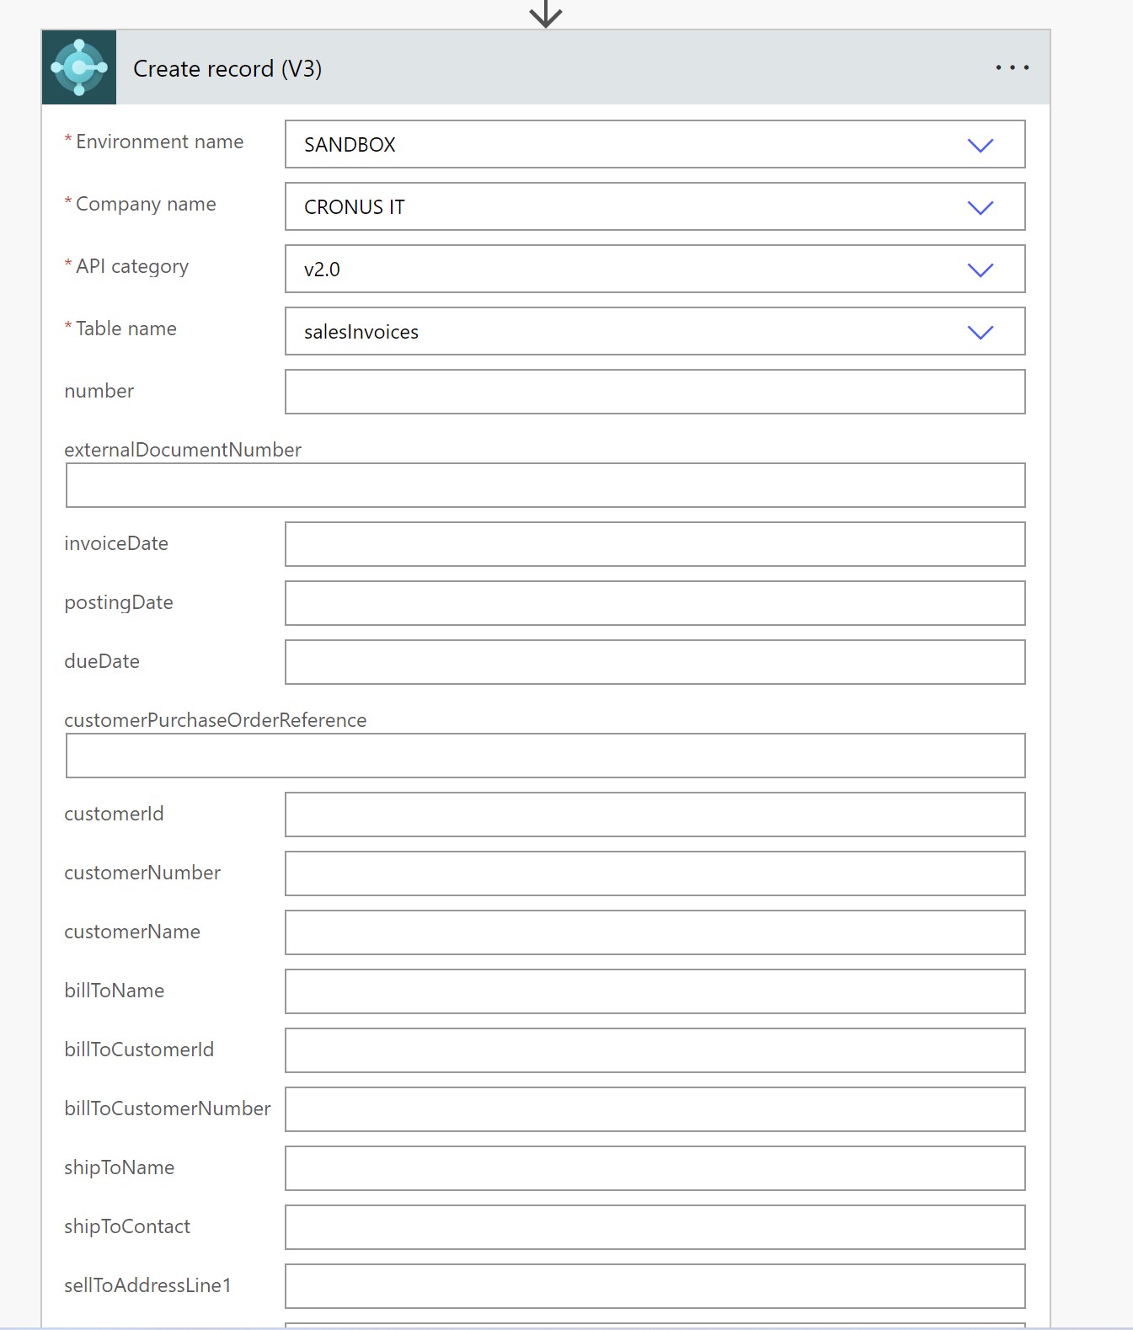Image resolution: width=1133 pixels, height=1330 pixels.
Task: Click the Create record (V3) header title
Action: point(227,68)
